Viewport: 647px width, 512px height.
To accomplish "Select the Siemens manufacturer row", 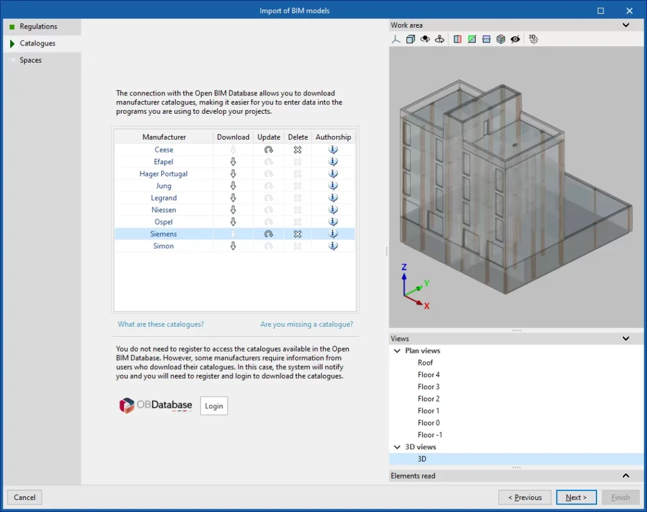I will tap(234, 234).
